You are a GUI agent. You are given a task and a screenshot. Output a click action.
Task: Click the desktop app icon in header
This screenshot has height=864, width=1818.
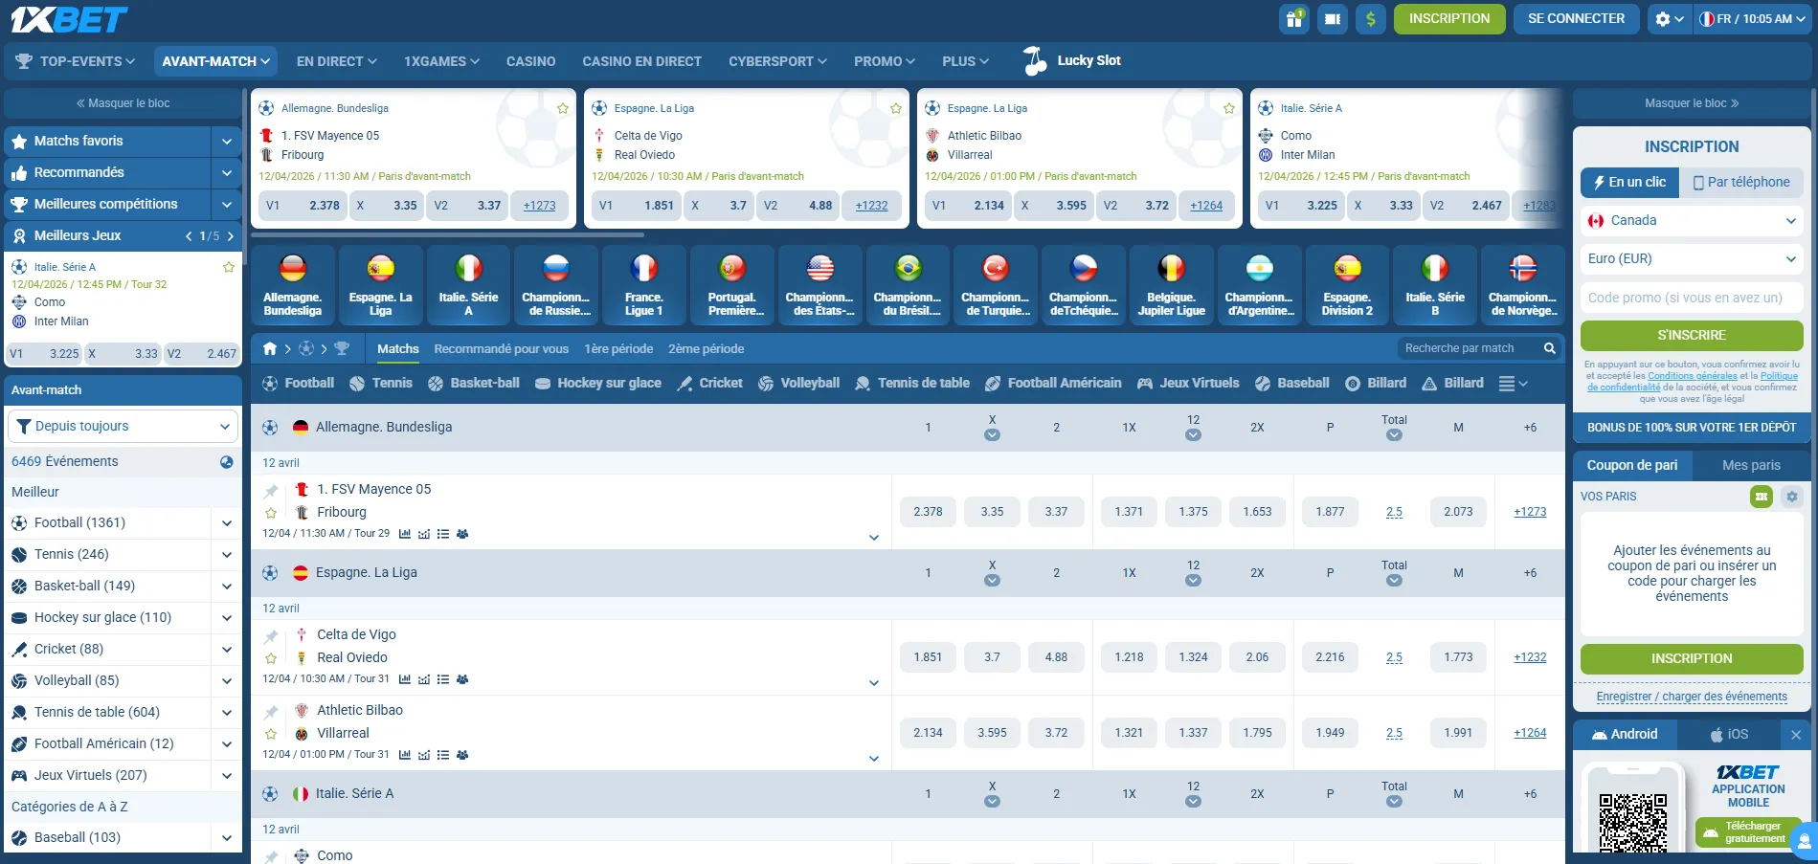pos(1333,18)
